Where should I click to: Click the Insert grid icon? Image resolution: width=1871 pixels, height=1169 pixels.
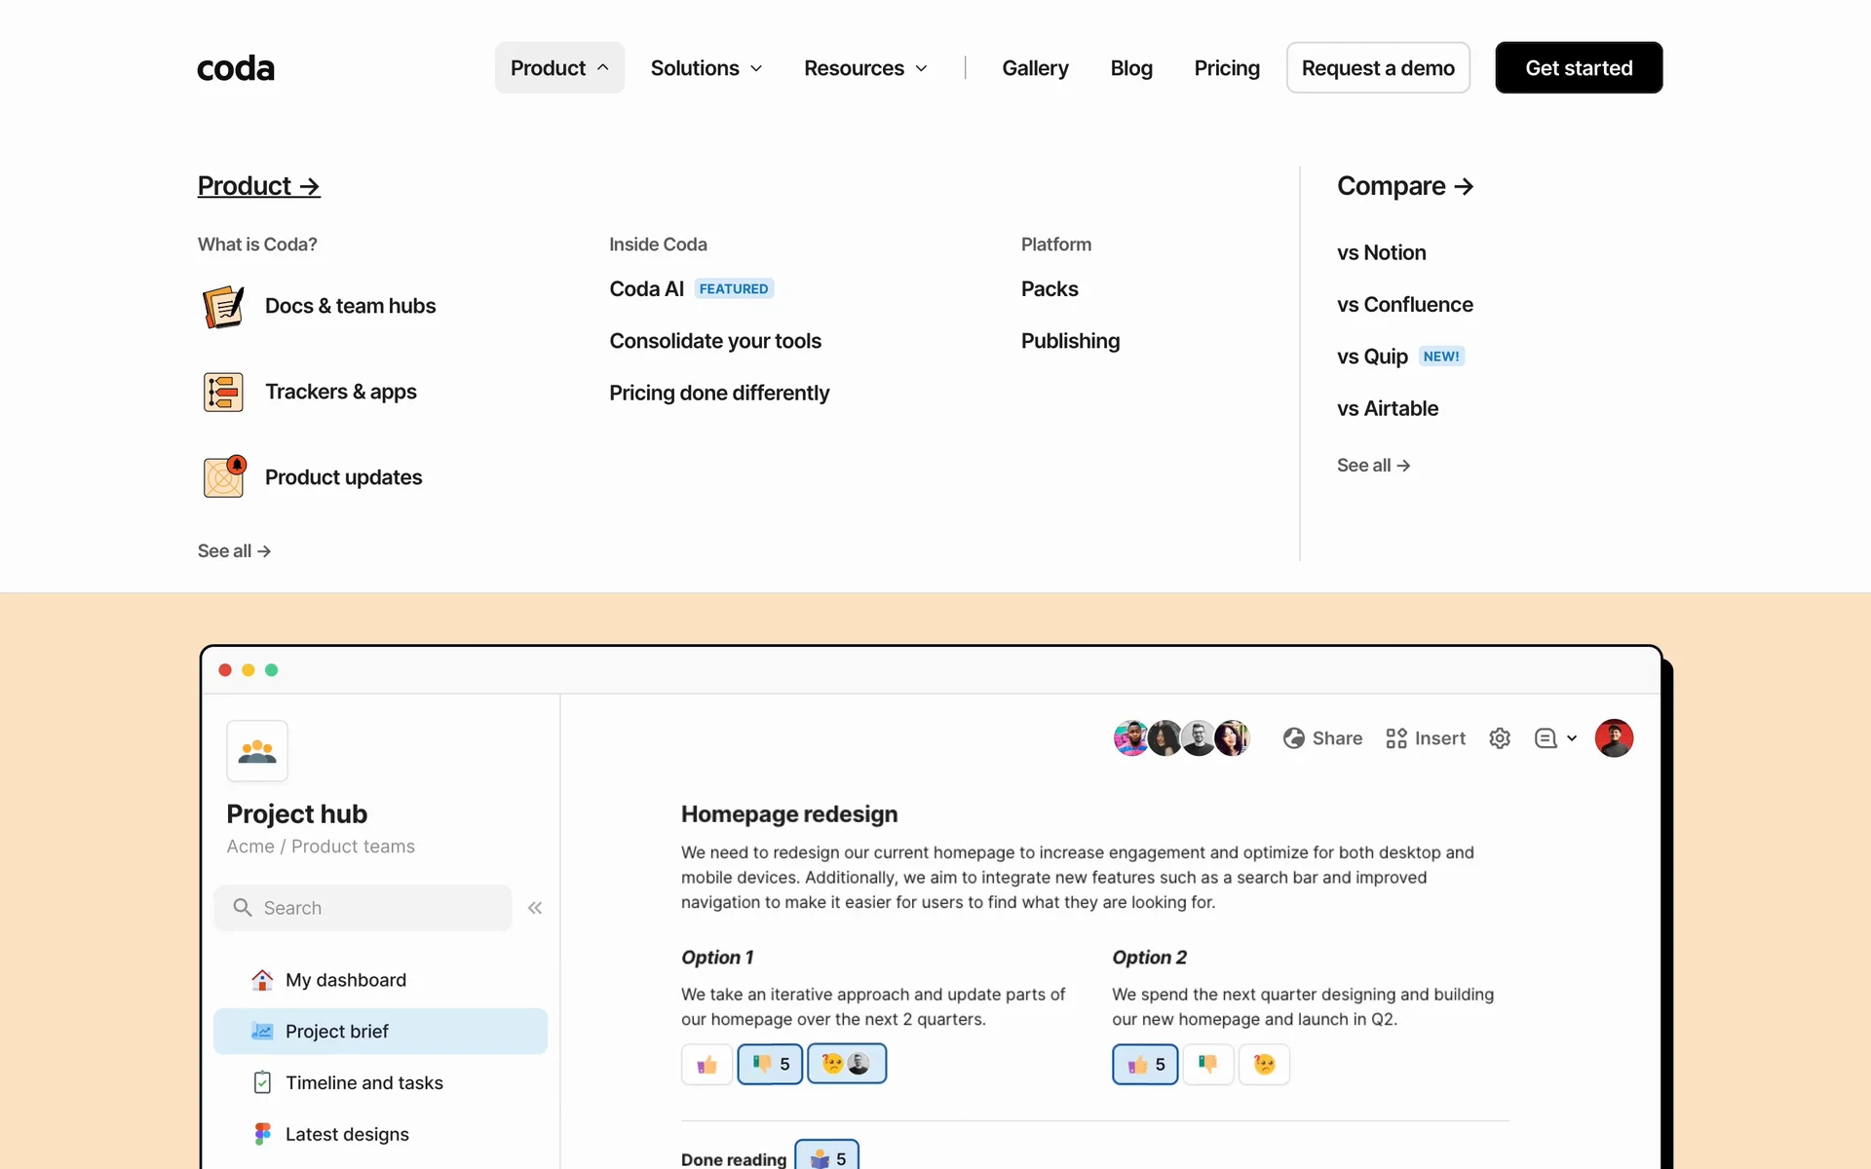tap(1395, 738)
